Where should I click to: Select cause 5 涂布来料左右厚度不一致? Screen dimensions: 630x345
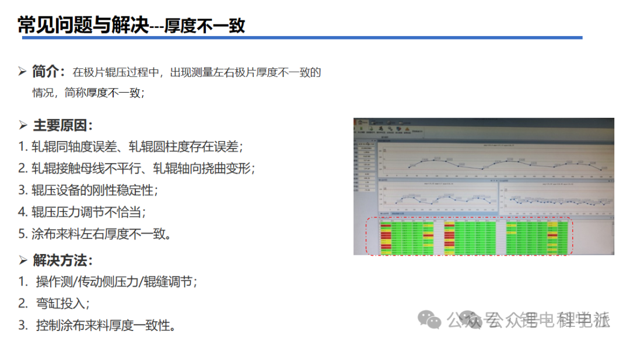(x=94, y=234)
